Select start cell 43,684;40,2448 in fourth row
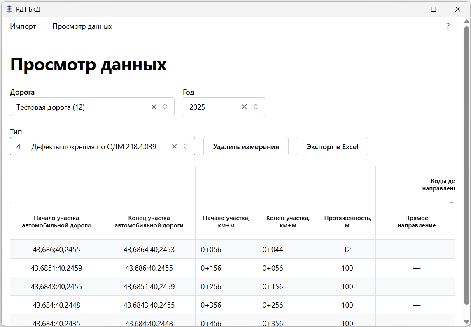 pyautogui.click(x=56, y=305)
